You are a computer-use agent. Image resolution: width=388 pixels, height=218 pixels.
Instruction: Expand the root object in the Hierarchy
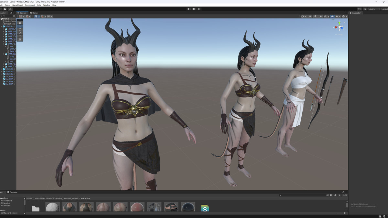[x=5, y=46]
